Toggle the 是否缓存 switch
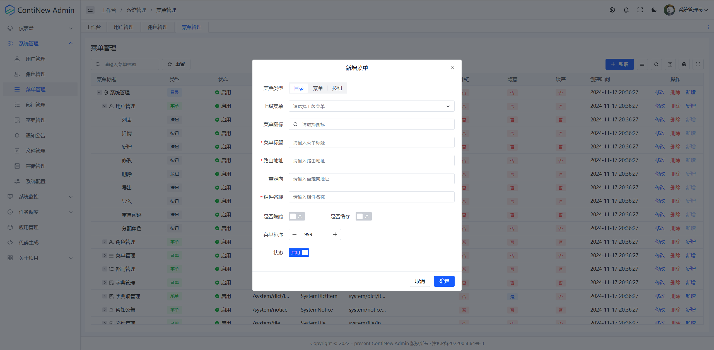The image size is (714, 350). click(363, 216)
